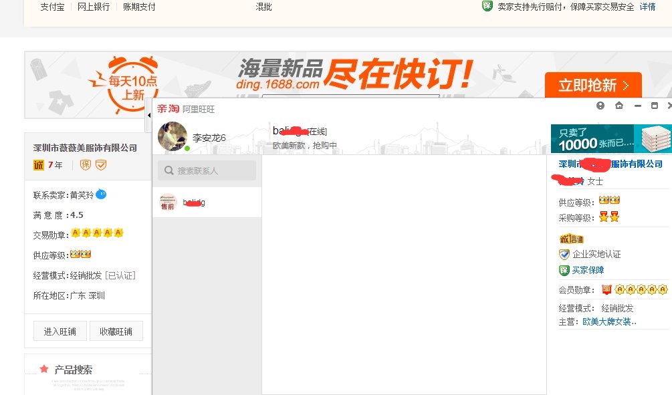
Task: Click the 企业实地认证 blue shield icon
Action: coord(565,254)
